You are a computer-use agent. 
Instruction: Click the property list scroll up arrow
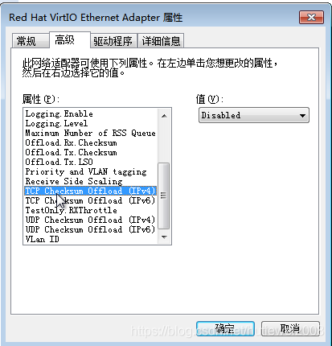coord(164,116)
